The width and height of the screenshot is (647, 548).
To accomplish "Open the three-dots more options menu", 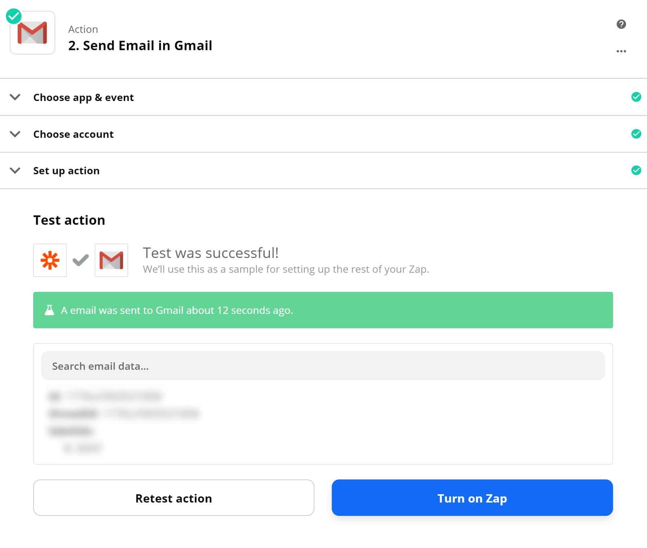I will tap(621, 51).
